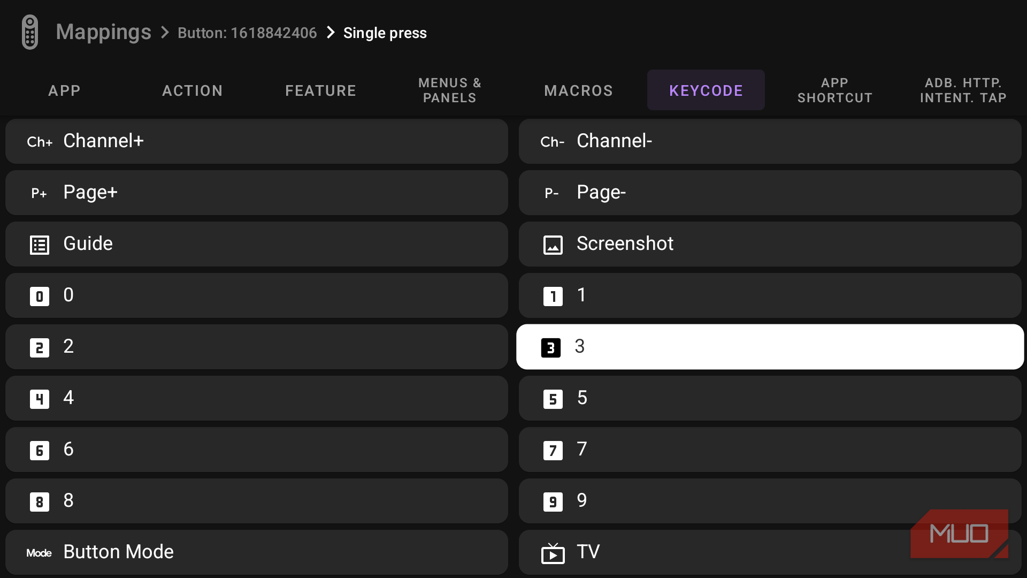Switch to the MACROS tab
The height and width of the screenshot is (578, 1027).
pyautogui.click(x=578, y=90)
